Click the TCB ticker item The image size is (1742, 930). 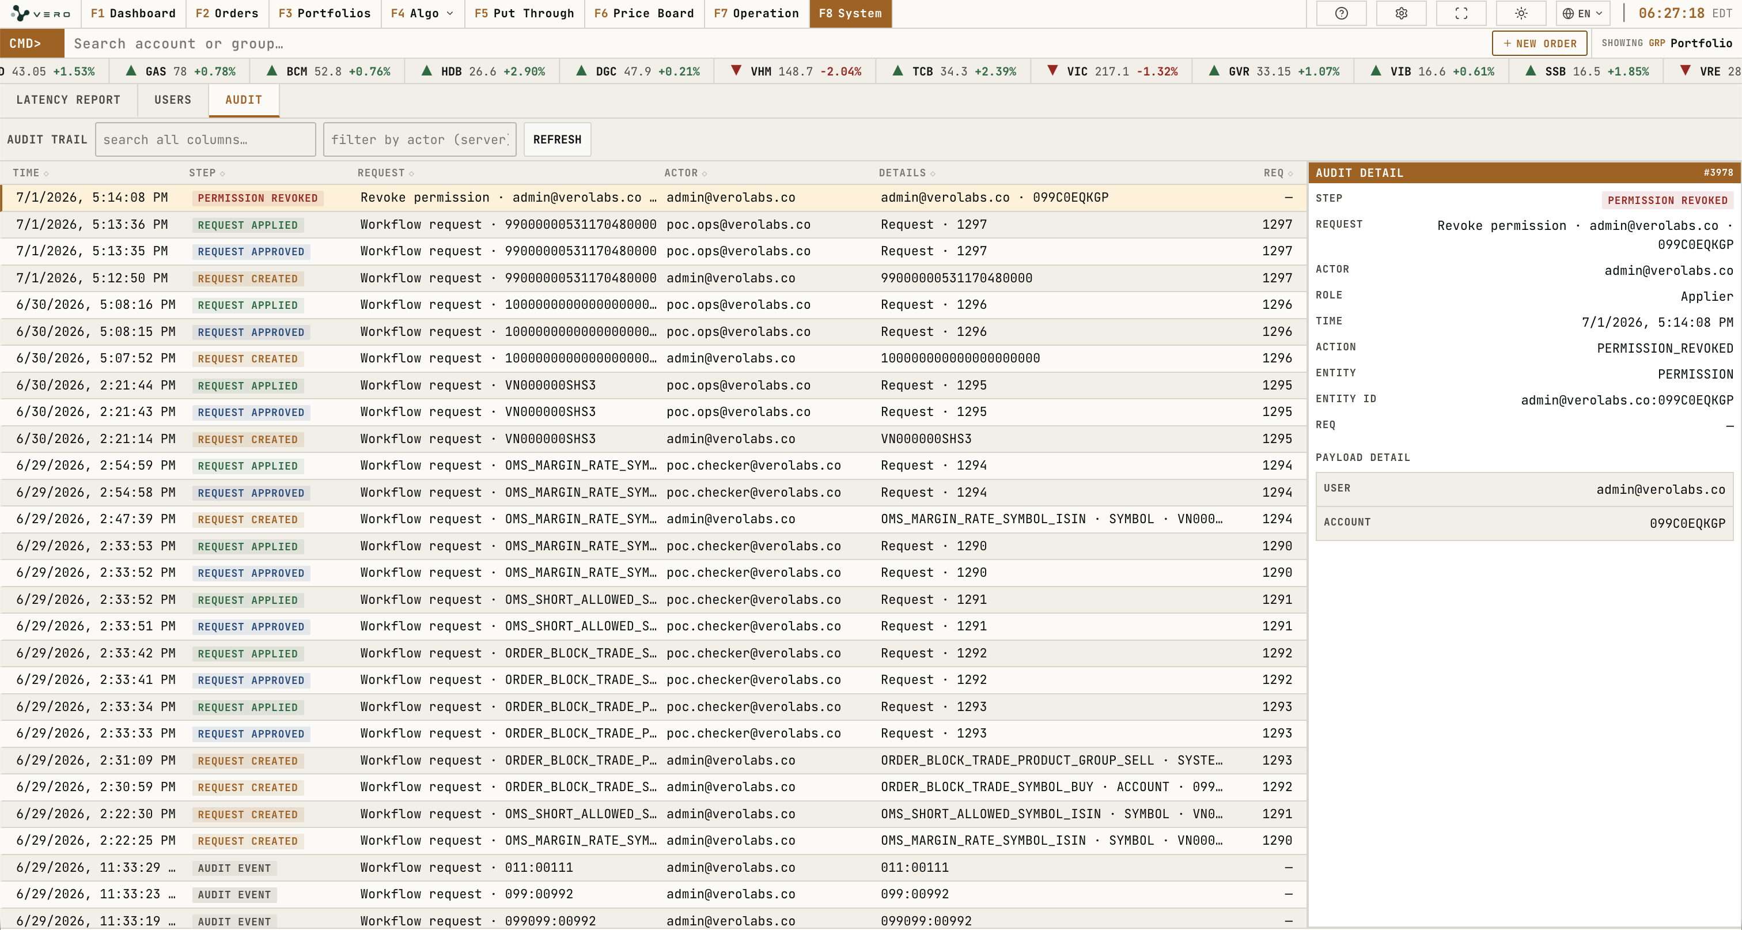point(954,71)
